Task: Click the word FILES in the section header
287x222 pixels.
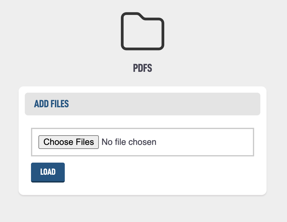Action: [60, 104]
